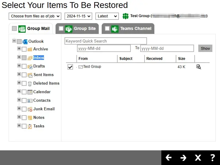The height and width of the screenshot is (165, 220).
Task: Toggle the Inbox folder checkbox
Action: click(x=24, y=58)
